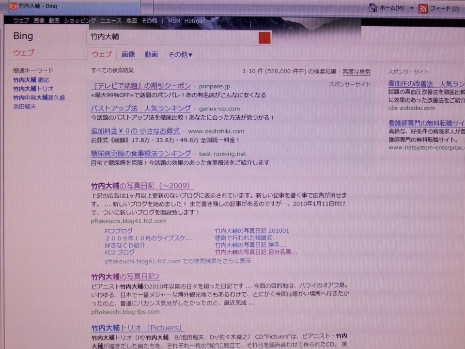Click URL text cbs-aobadai.com
The height and width of the screenshot is (349, 465).
click(412, 108)
